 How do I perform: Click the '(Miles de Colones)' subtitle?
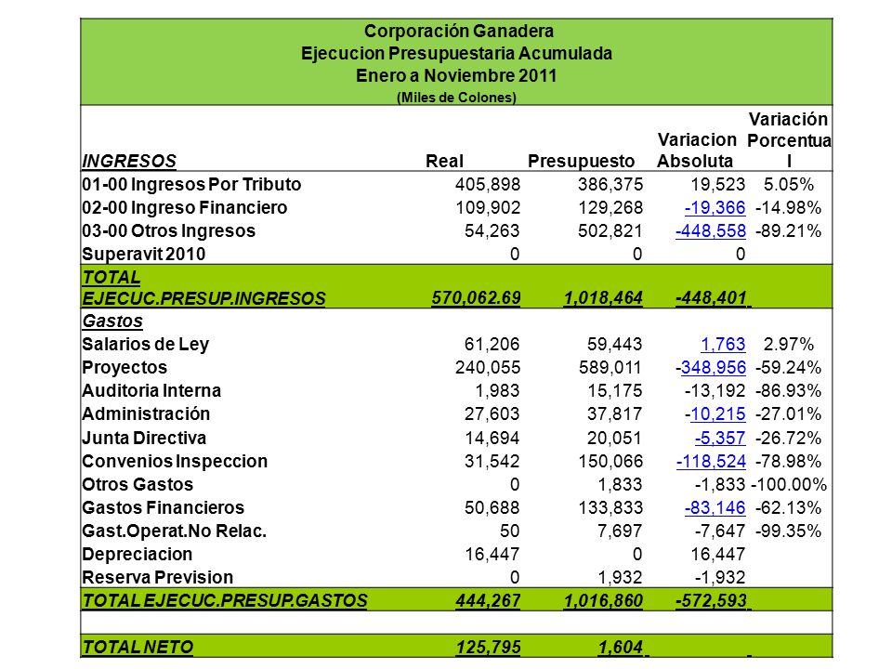click(x=456, y=98)
